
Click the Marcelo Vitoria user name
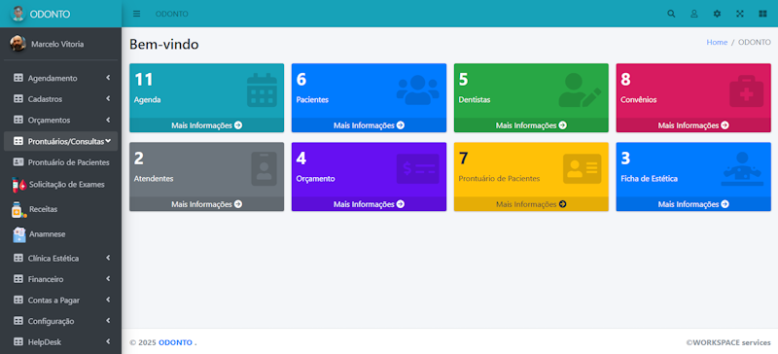(x=57, y=44)
